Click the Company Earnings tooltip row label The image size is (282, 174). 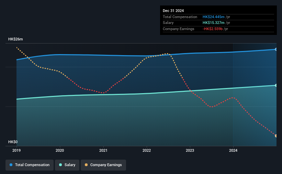point(178,29)
